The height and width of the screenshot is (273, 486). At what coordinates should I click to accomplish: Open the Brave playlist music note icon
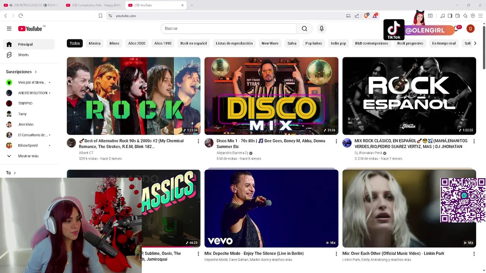tap(442, 16)
